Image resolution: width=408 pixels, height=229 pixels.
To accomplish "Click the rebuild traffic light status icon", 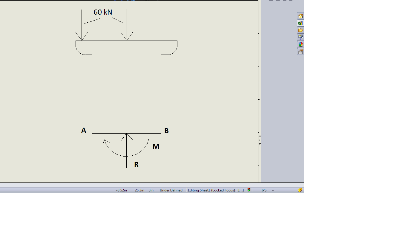I will pyautogui.click(x=249, y=190).
